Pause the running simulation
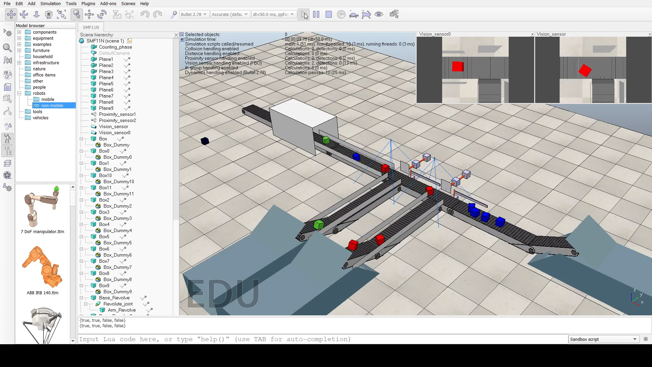Screen dimensions: 652x367 click(x=316, y=14)
